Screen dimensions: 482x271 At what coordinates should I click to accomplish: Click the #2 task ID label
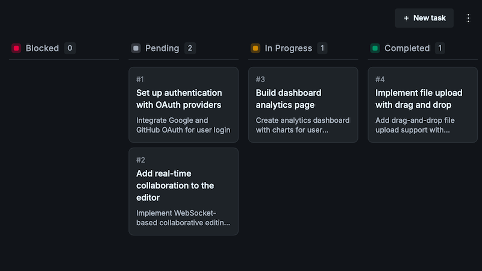140,160
